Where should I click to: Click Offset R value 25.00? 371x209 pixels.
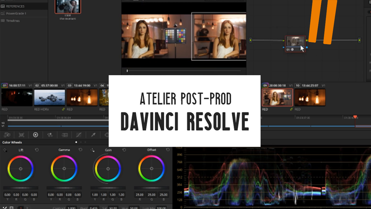140,195
